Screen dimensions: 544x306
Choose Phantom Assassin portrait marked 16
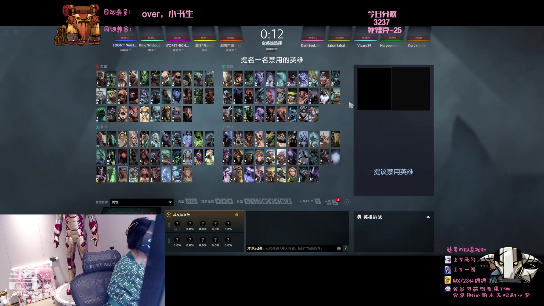(335, 78)
